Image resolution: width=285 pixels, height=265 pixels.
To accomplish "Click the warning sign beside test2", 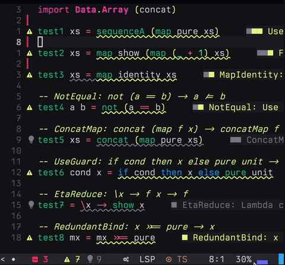I will point(30,53).
